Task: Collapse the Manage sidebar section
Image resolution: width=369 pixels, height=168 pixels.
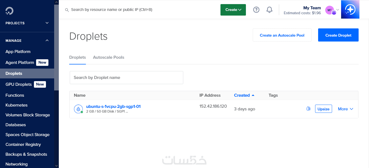Action: [x=47, y=40]
